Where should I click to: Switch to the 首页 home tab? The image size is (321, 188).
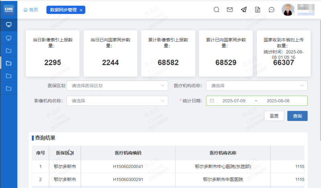point(31,10)
